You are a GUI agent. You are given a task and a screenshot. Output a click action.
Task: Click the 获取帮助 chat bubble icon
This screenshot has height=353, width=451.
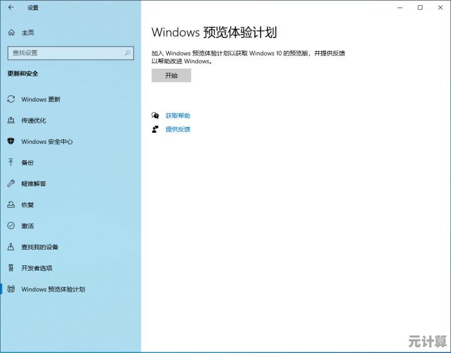pos(155,116)
